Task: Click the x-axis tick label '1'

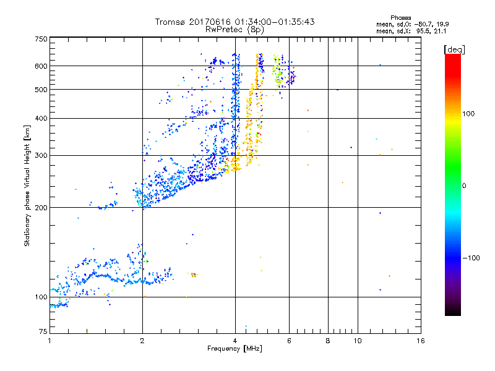Action: (49, 341)
